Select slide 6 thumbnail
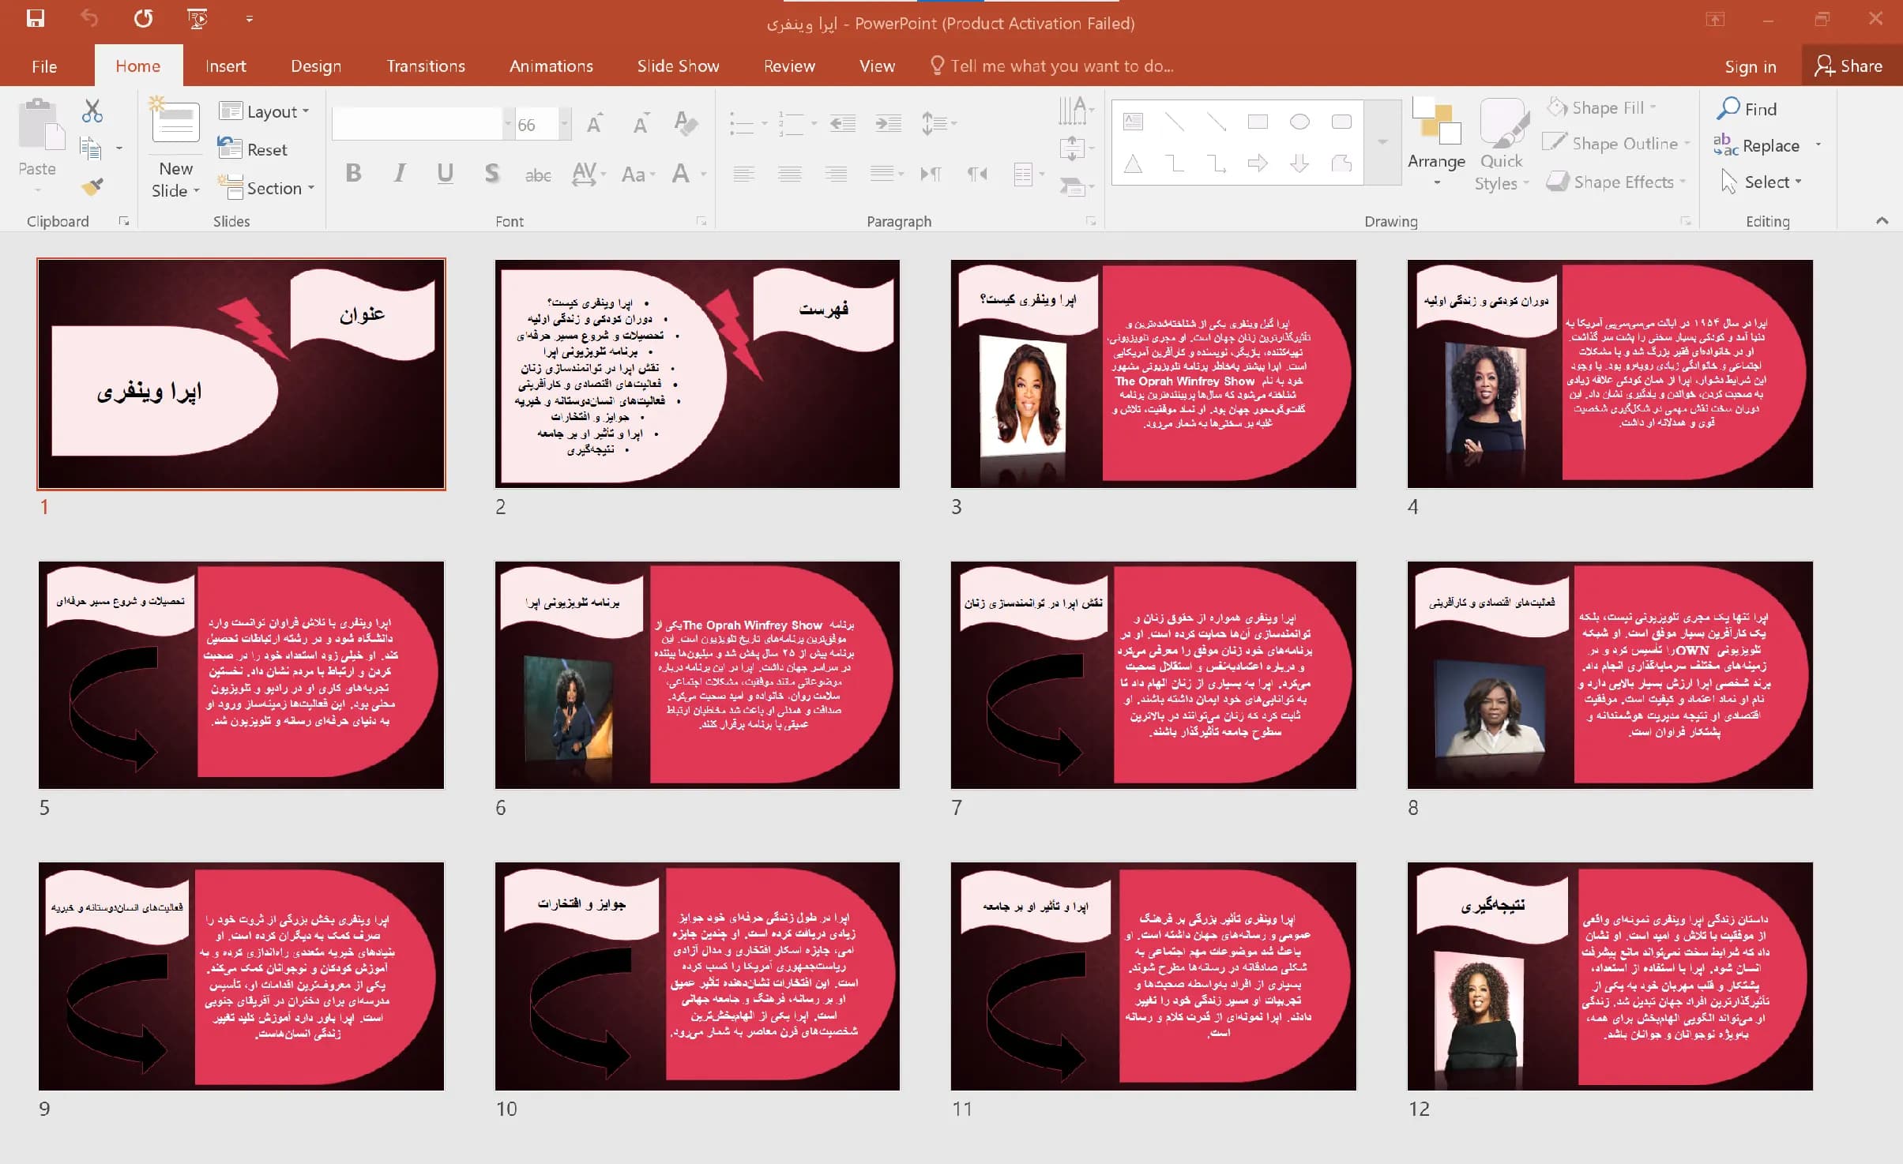This screenshot has width=1903, height=1164. click(697, 675)
